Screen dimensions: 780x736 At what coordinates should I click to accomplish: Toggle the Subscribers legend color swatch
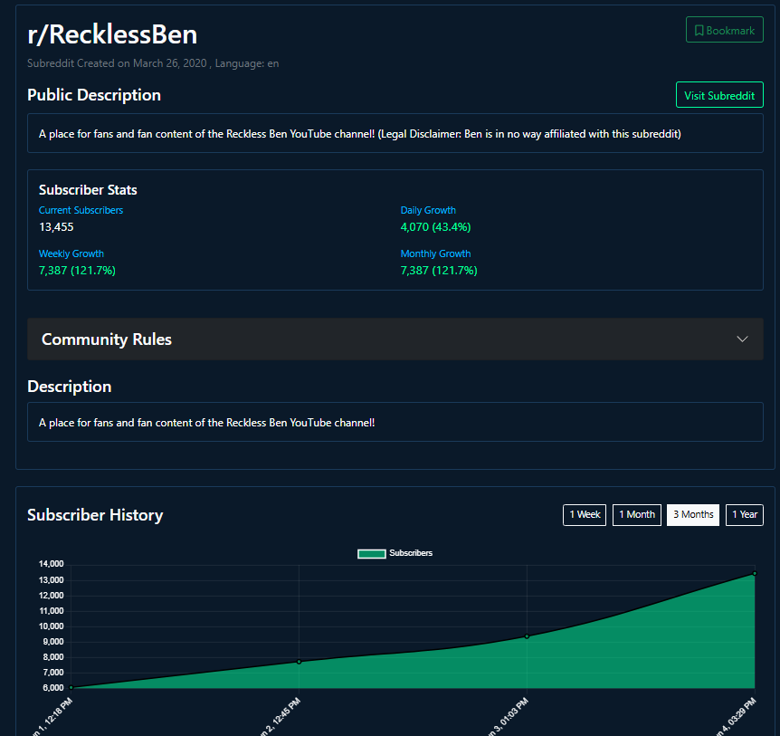coord(372,553)
